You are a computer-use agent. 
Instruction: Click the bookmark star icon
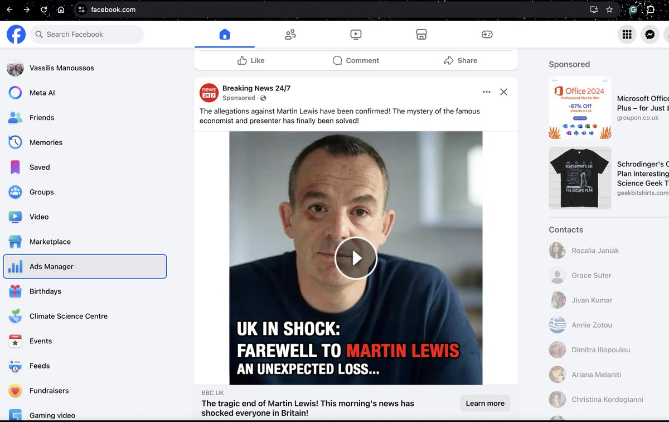coord(609,9)
